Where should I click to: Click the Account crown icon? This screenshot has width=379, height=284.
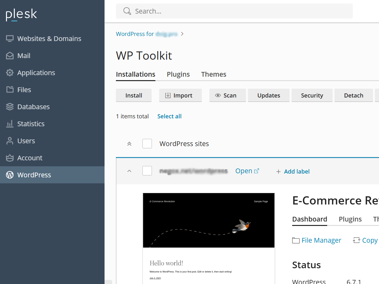(x=10, y=158)
